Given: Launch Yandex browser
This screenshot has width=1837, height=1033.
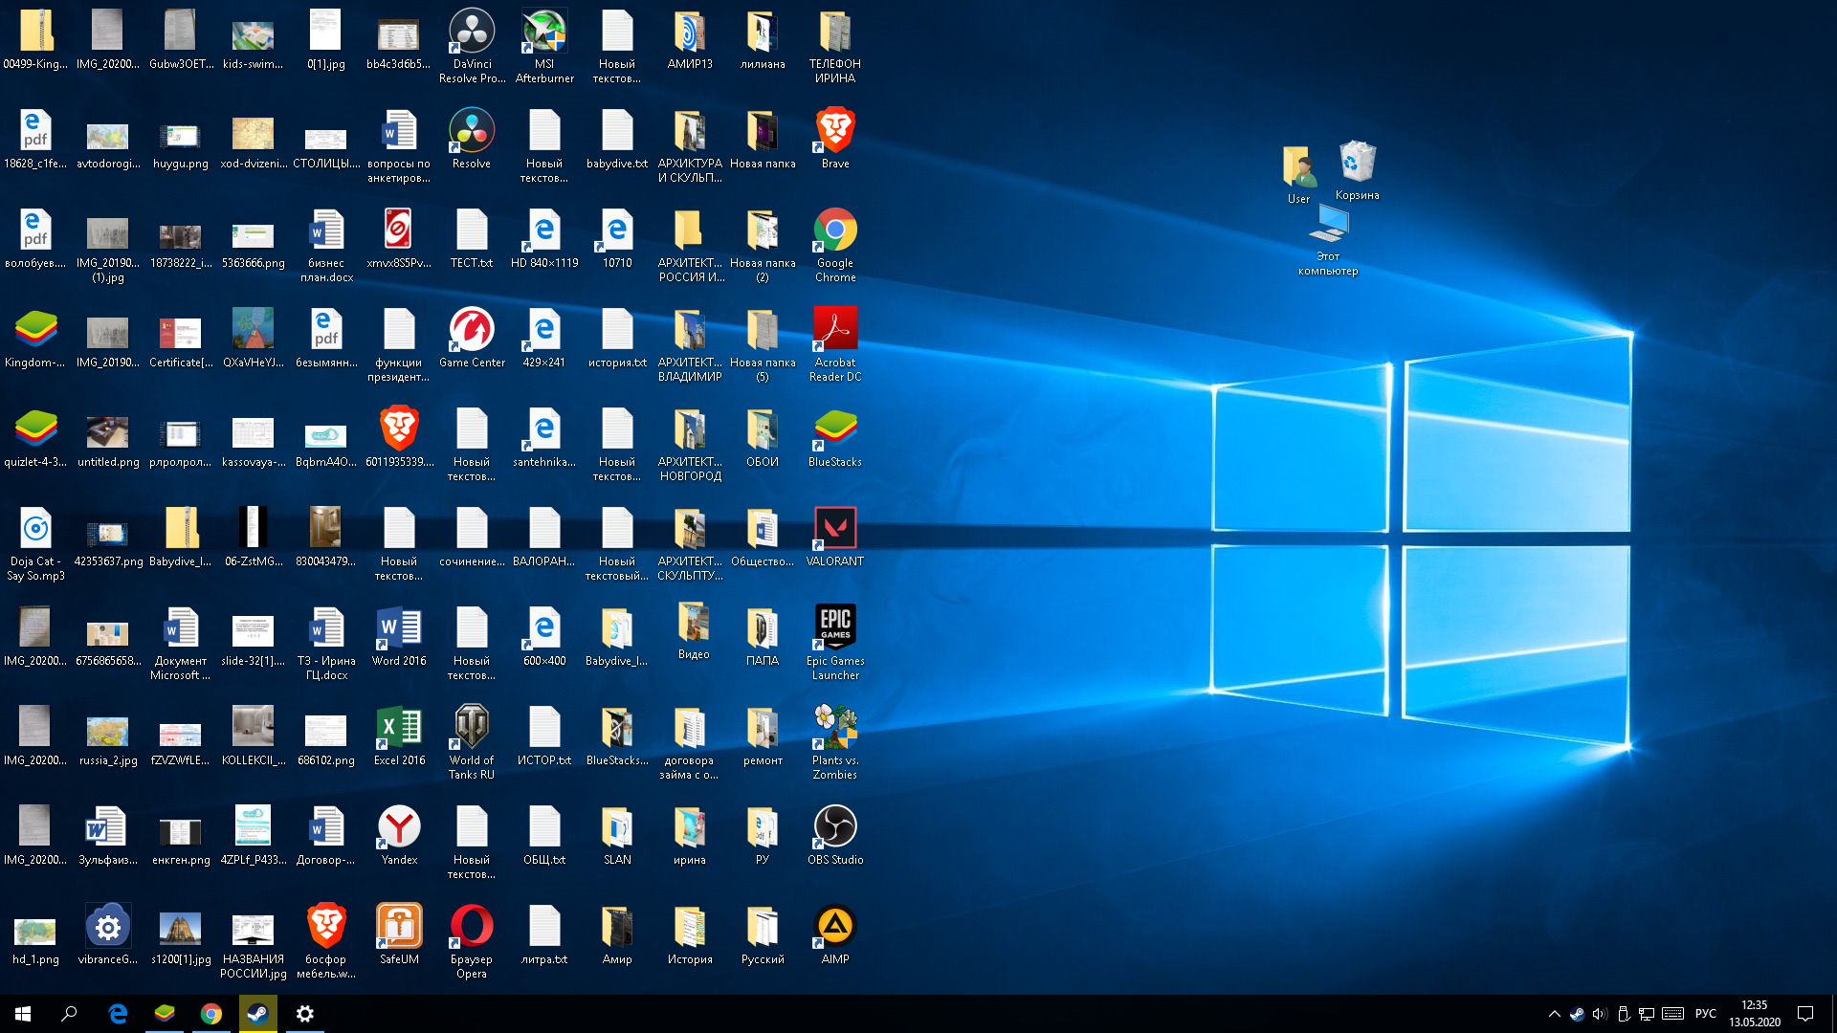Looking at the screenshot, I should pos(397,826).
